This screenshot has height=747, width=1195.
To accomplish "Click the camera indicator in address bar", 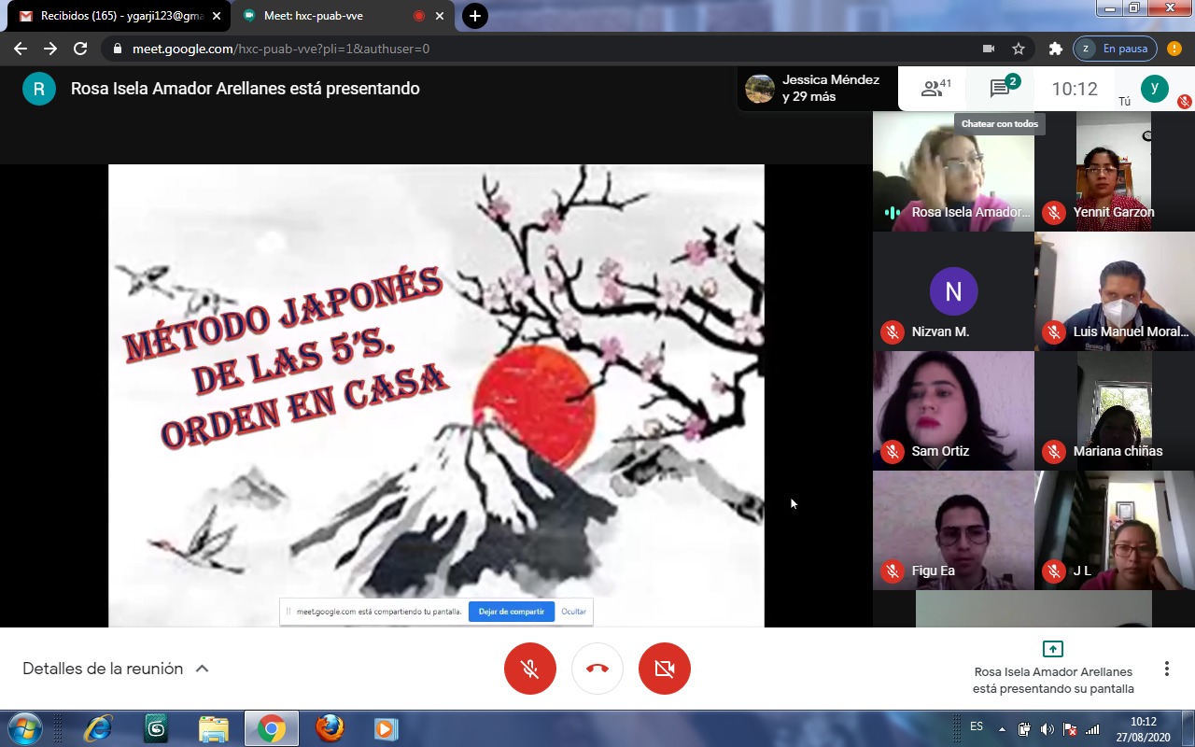I will pyautogui.click(x=989, y=49).
